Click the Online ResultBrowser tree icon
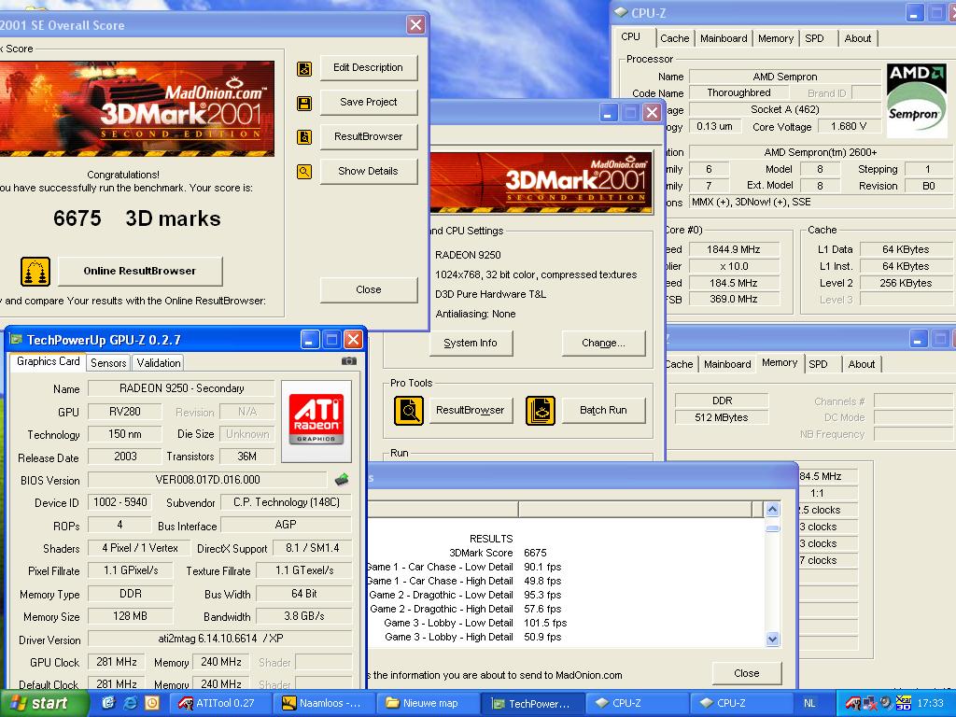The image size is (956, 717). (x=35, y=272)
